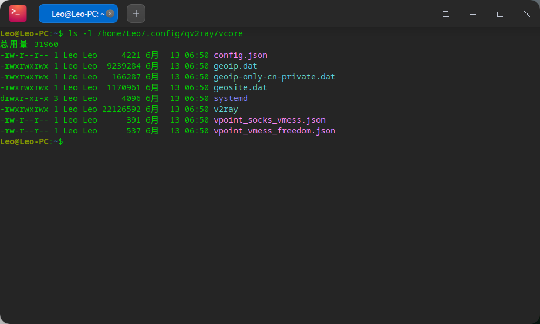
Task: Click the /home/Leo/.config/qv2ray/vcore path text
Action: [x=170, y=33]
